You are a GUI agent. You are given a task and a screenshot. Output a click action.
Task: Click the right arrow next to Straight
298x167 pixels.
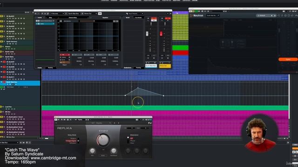[x=107, y=131]
